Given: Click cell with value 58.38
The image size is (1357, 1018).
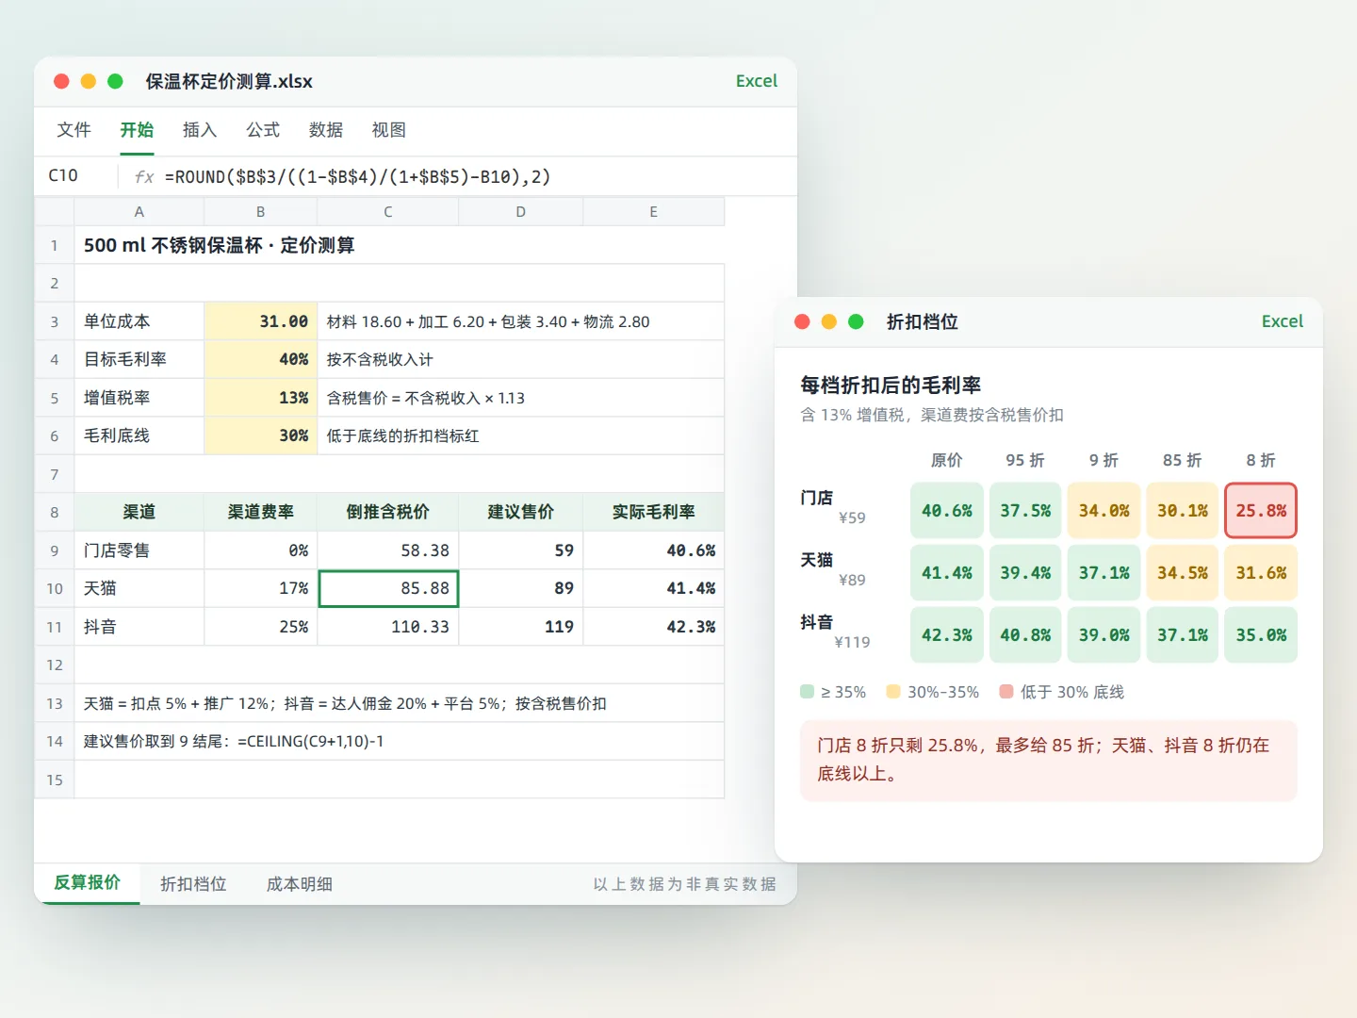Looking at the screenshot, I should (387, 550).
